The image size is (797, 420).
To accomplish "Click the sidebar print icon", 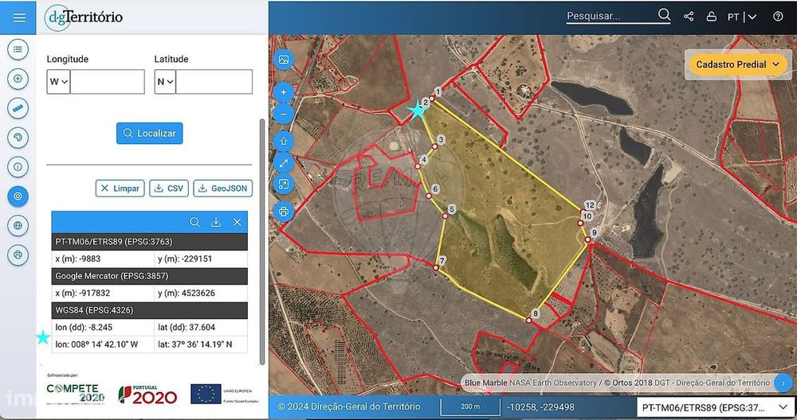I will pos(18,255).
